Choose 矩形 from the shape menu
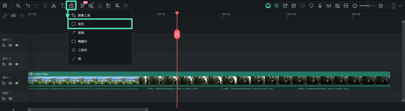 pyautogui.click(x=100, y=24)
